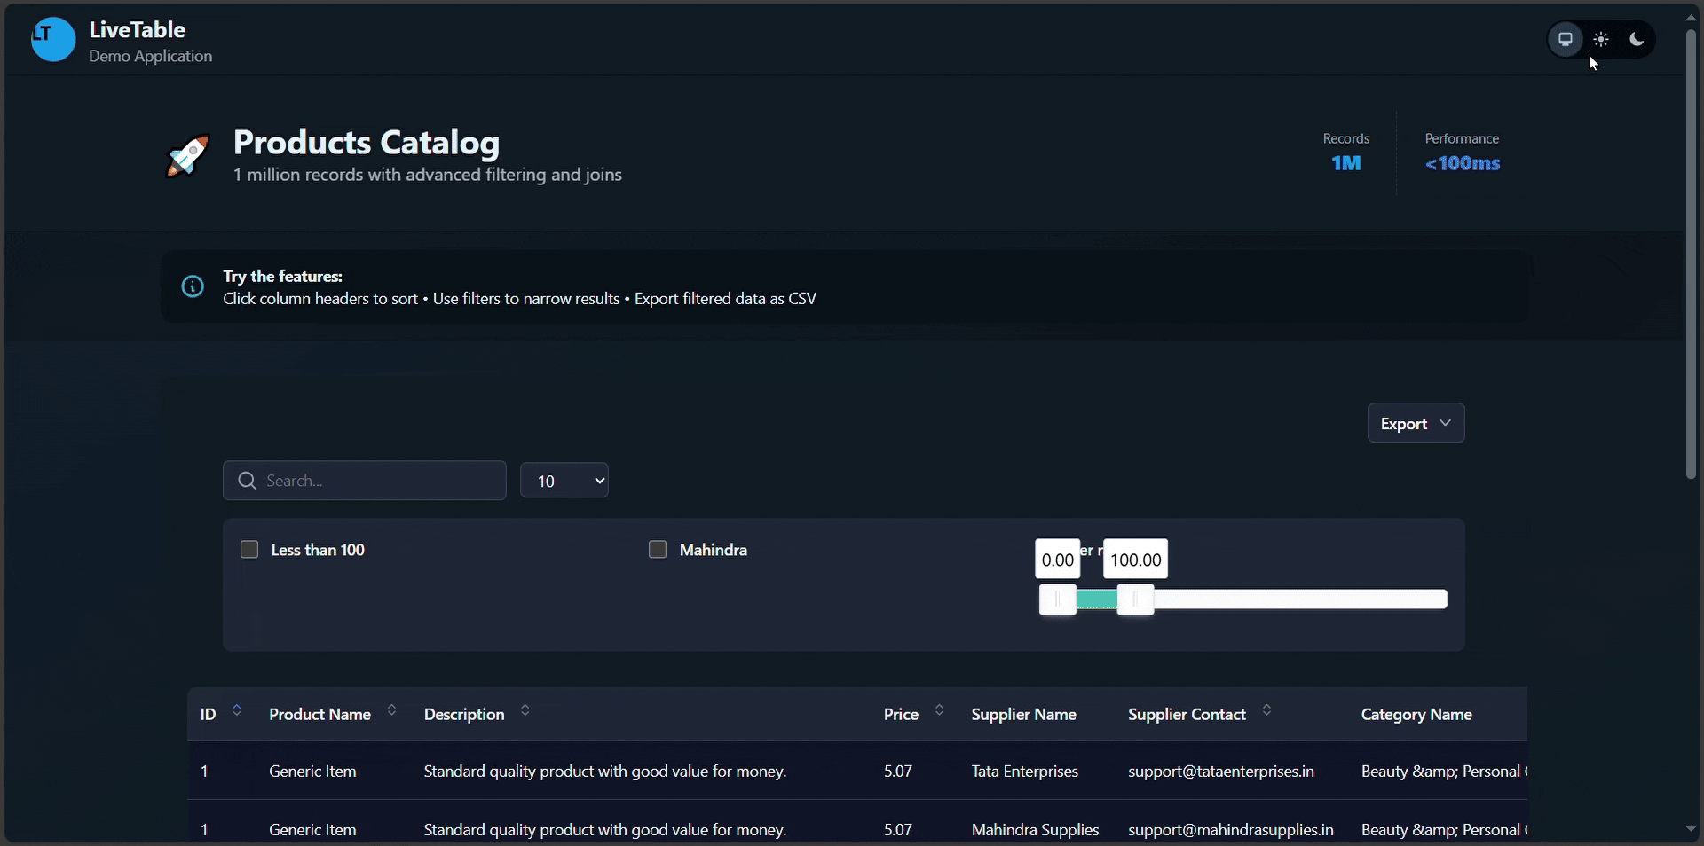Click the info icon in features banner
This screenshot has height=846, width=1704.
pyautogui.click(x=193, y=286)
